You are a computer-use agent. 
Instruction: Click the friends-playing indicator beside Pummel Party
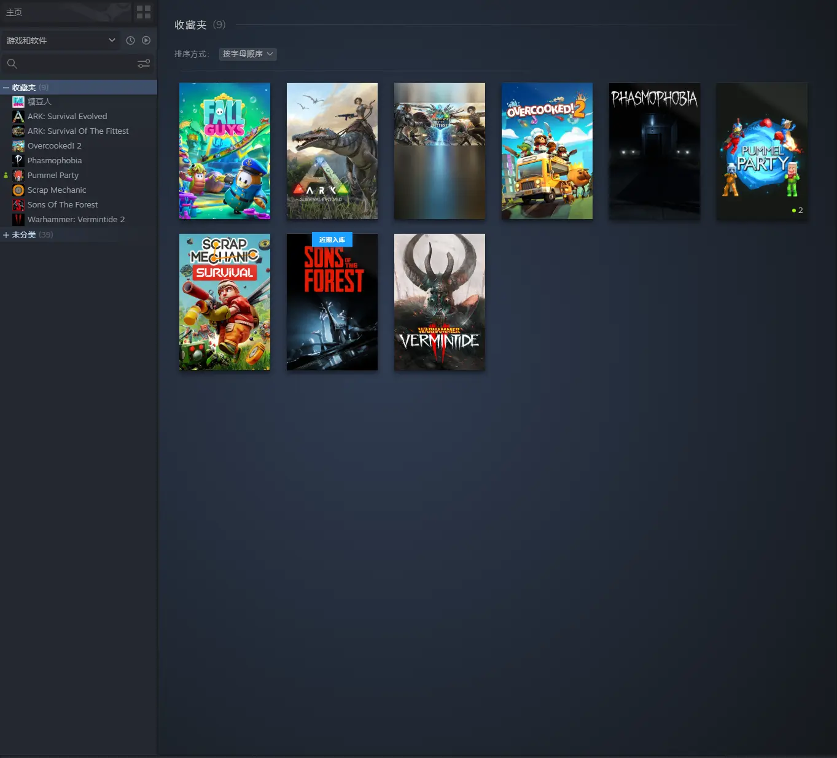(6, 176)
